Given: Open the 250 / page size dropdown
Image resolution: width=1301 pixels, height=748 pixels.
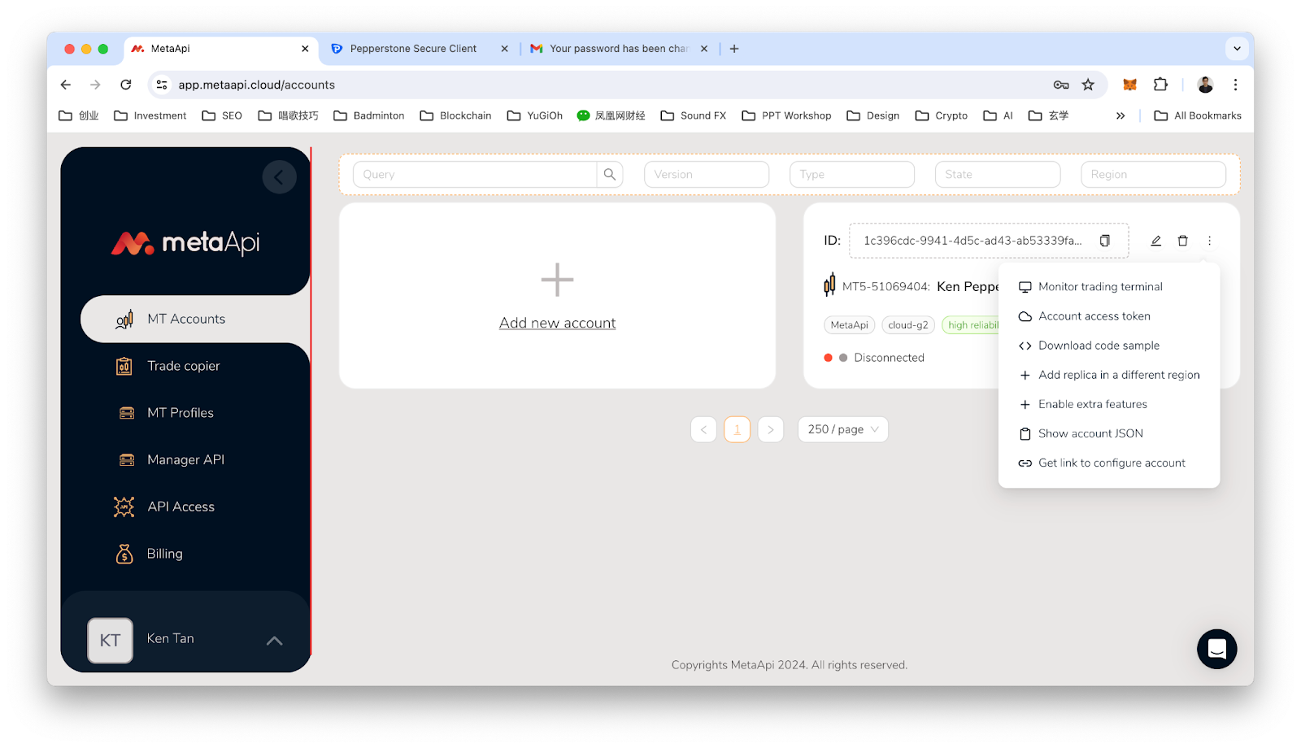Looking at the screenshot, I should click(x=843, y=429).
